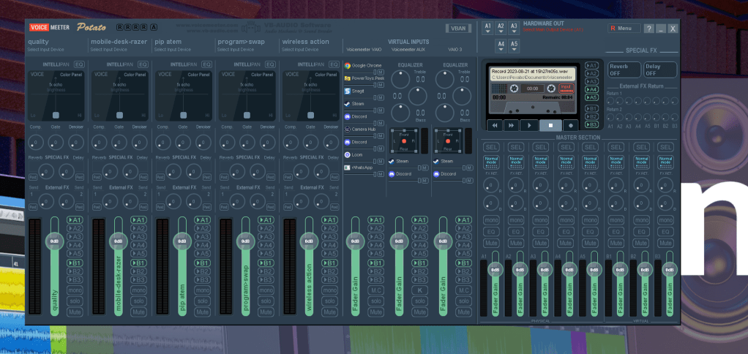Open the A2 hardware out dropdown

click(x=501, y=28)
